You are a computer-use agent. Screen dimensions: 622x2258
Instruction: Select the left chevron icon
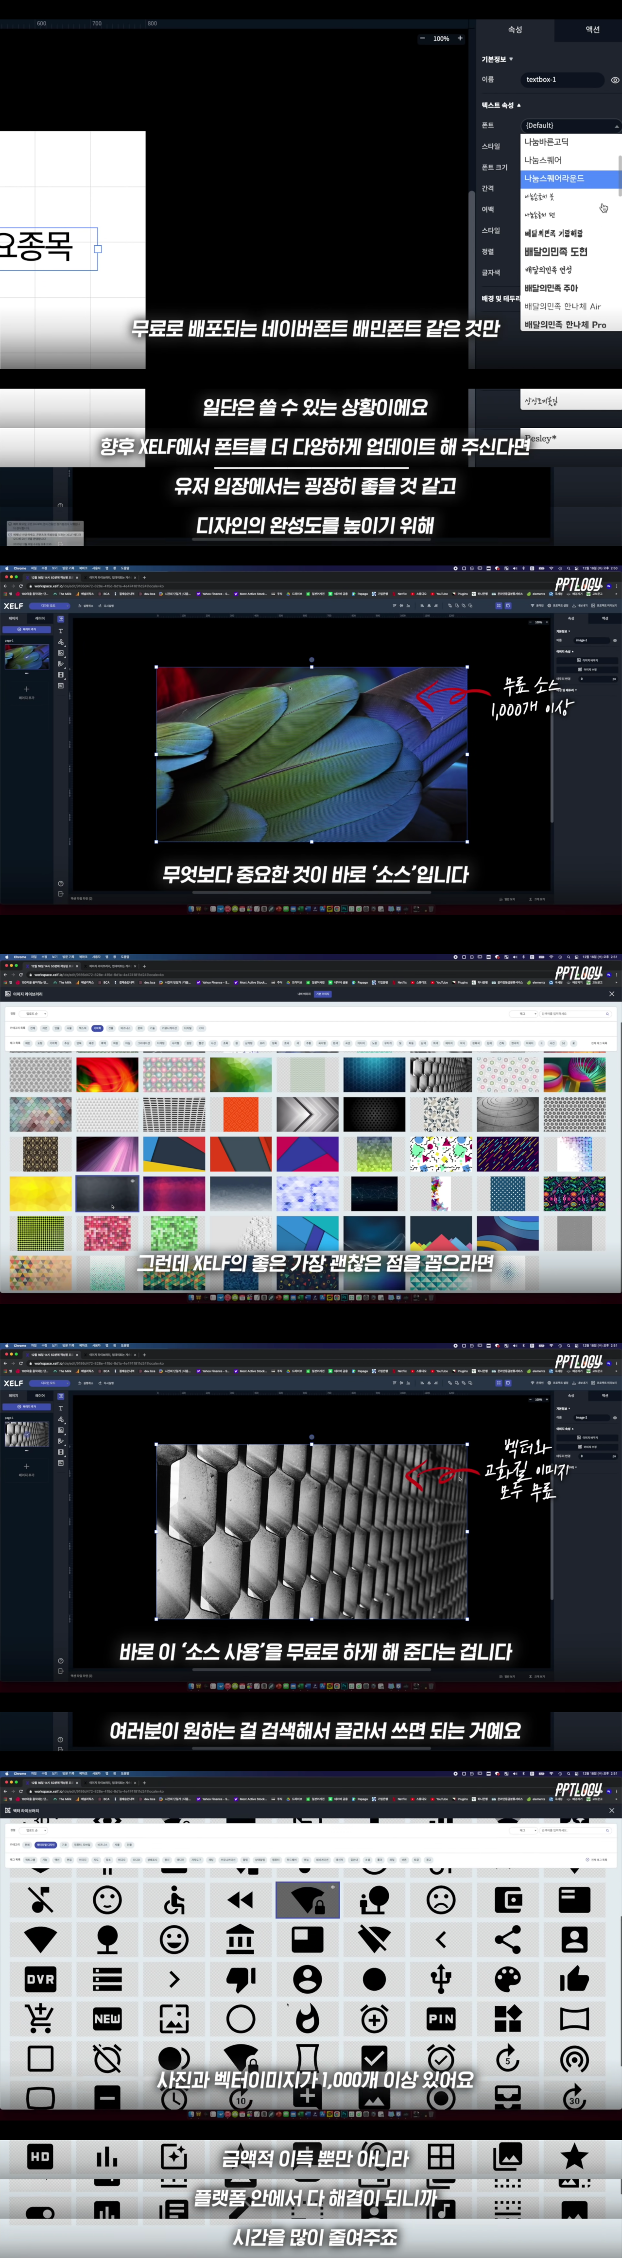(x=440, y=1939)
